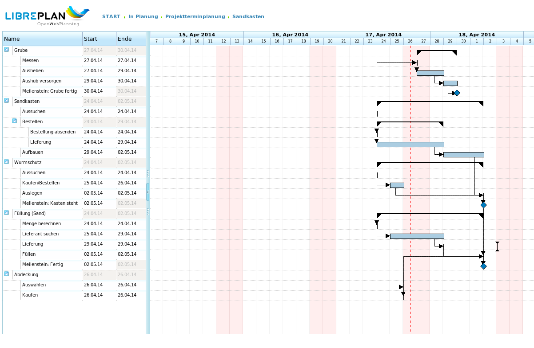
Task: Open Projektterminplanung in the breadcrumb
Action: coord(195,17)
